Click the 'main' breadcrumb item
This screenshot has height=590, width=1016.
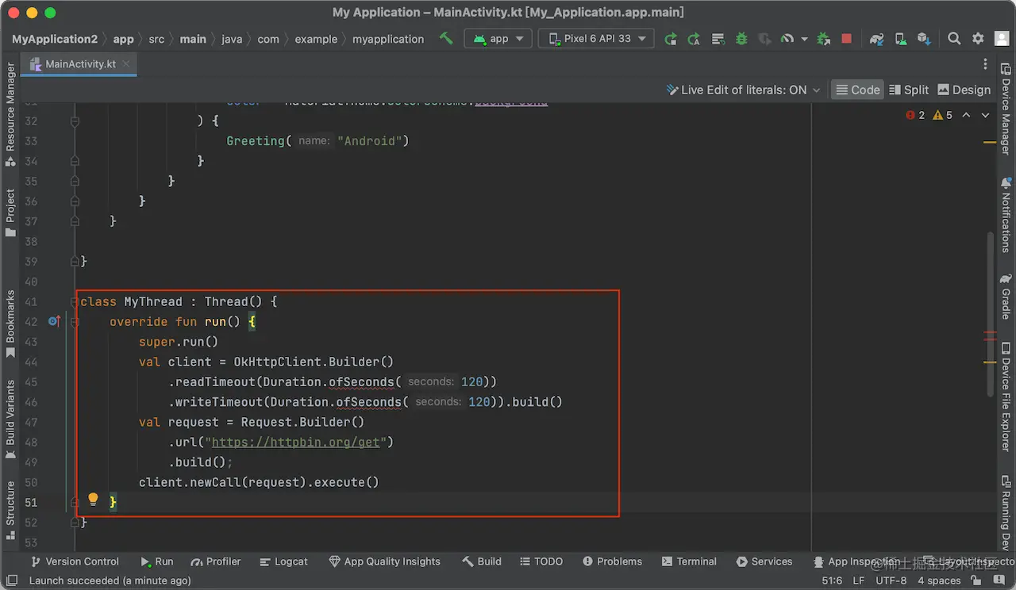tap(193, 39)
